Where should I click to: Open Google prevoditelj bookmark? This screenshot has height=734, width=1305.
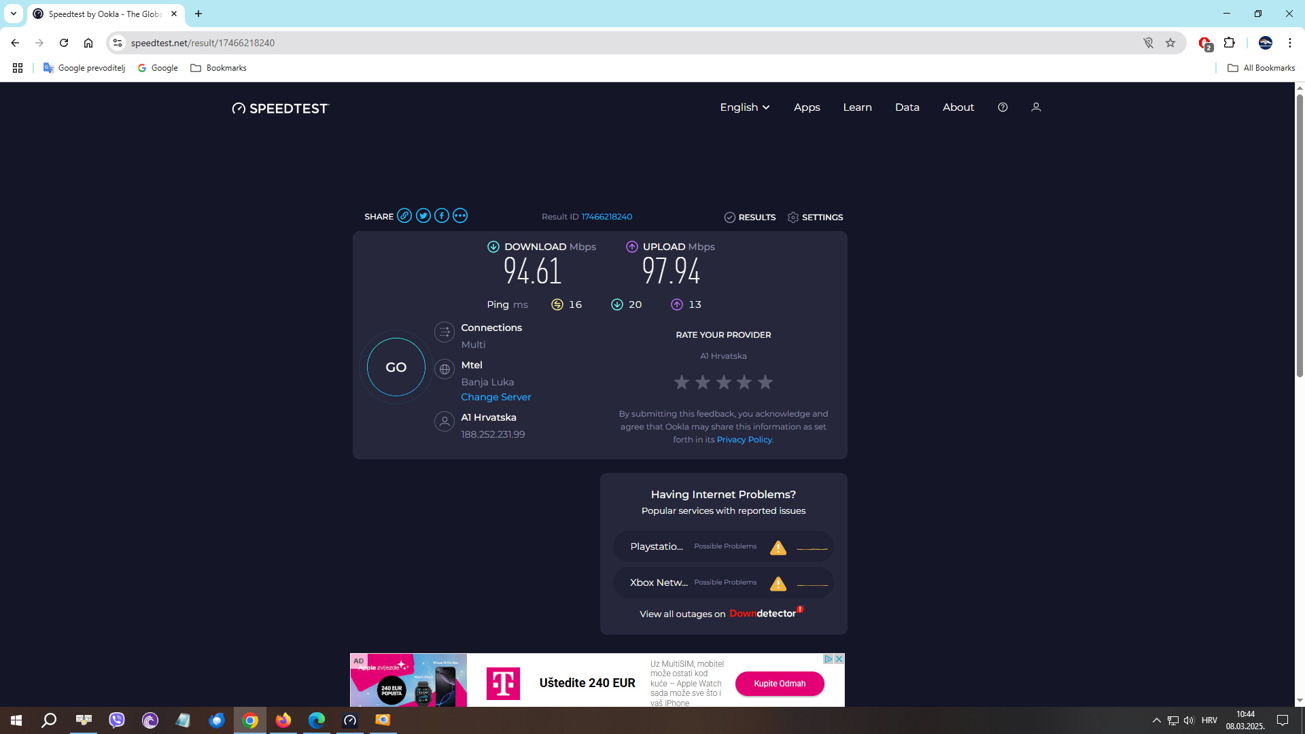pyautogui.click(x=84, y=68)
